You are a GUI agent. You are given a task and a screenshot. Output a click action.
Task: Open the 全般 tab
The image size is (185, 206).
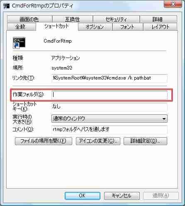21,27
